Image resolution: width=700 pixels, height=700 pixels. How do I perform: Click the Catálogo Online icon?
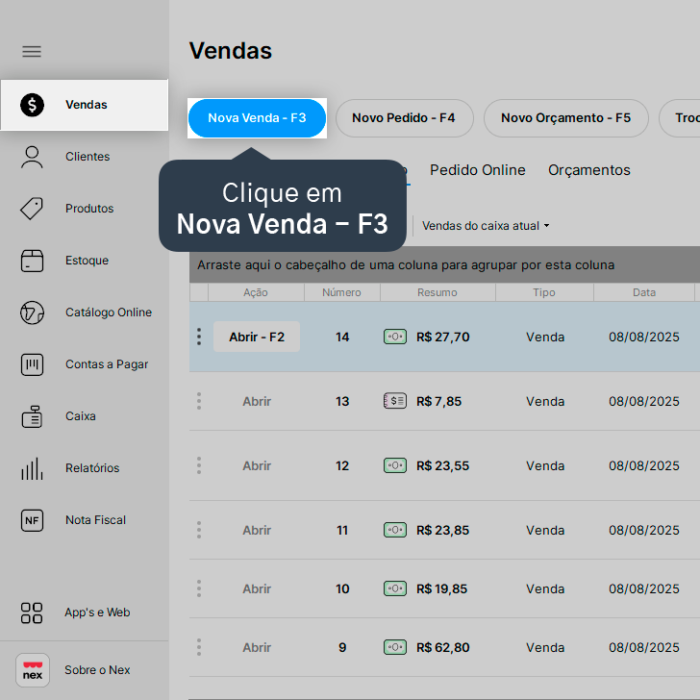click(x=32, y=312)
